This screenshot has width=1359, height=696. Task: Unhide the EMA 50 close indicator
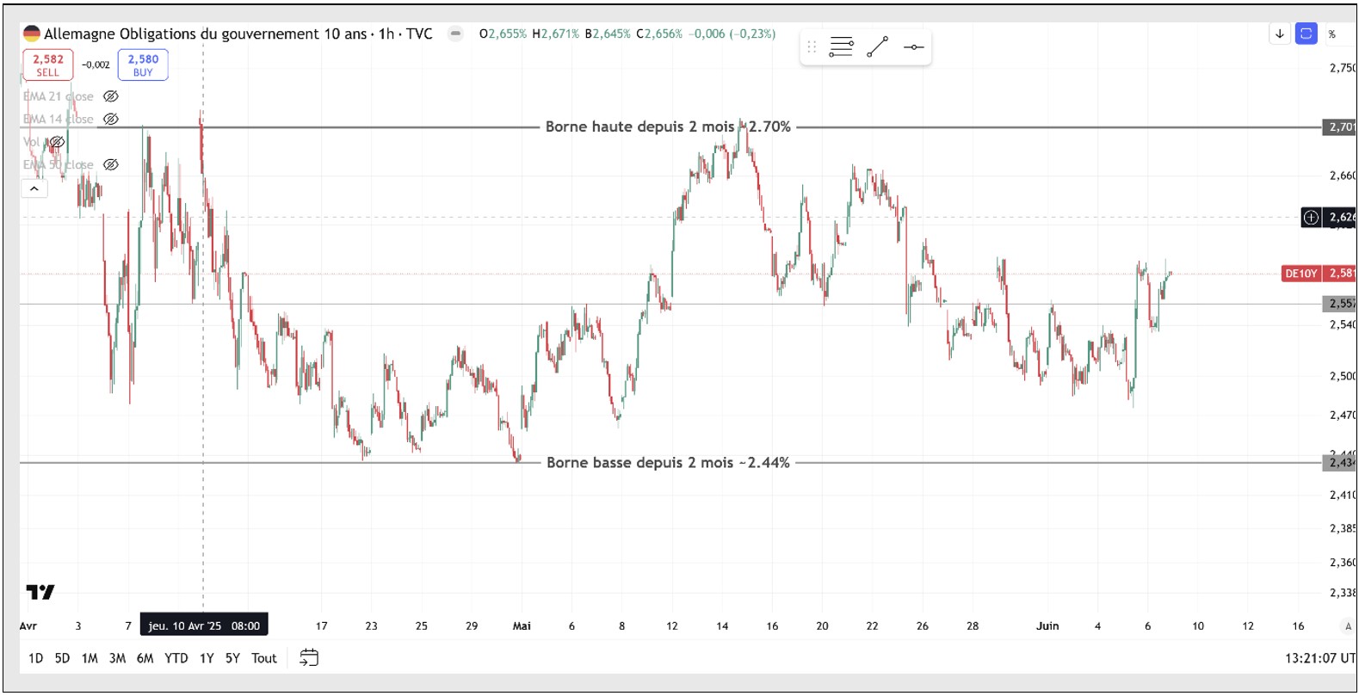pyautogui.click(x=111, y=164)
